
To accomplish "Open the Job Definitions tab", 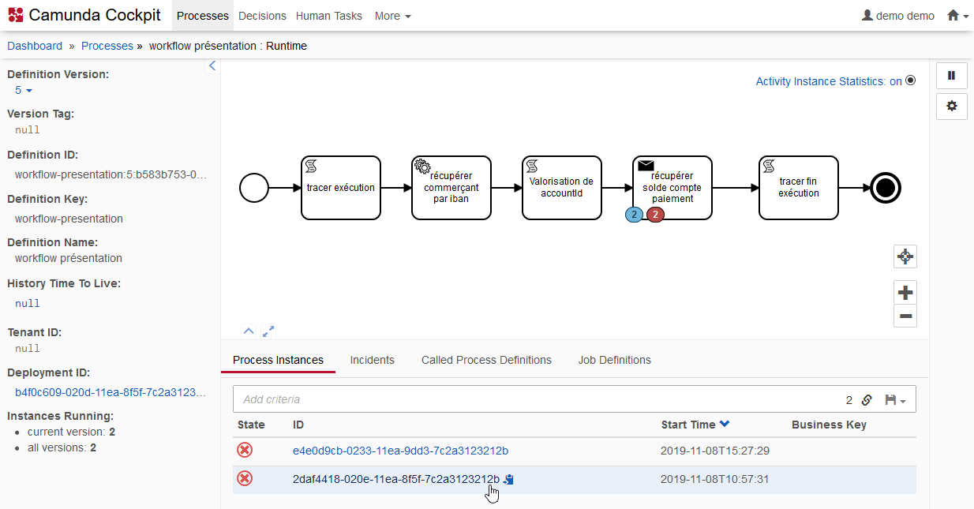I will pos(614,360).
